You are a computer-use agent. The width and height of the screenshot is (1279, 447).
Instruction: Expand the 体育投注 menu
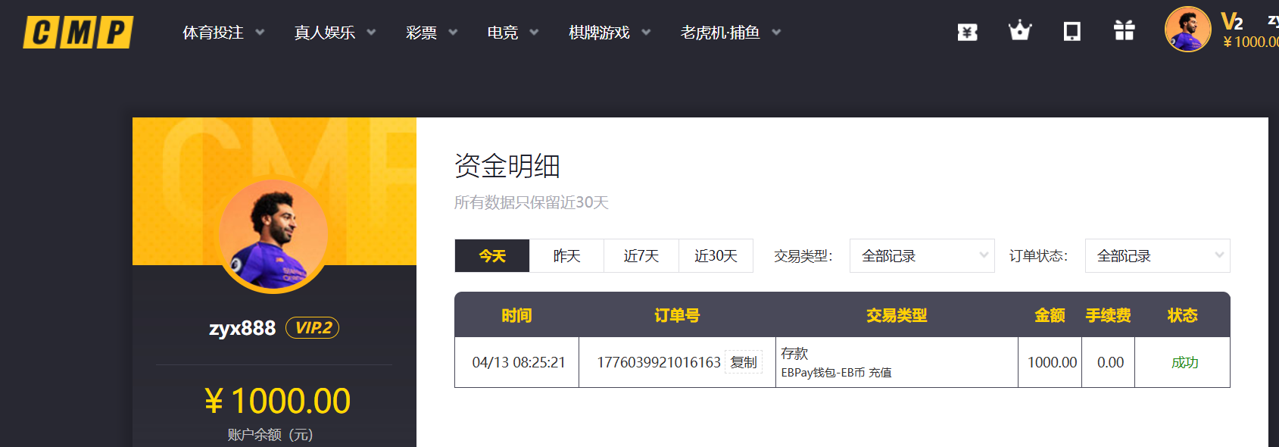[223, 33]
